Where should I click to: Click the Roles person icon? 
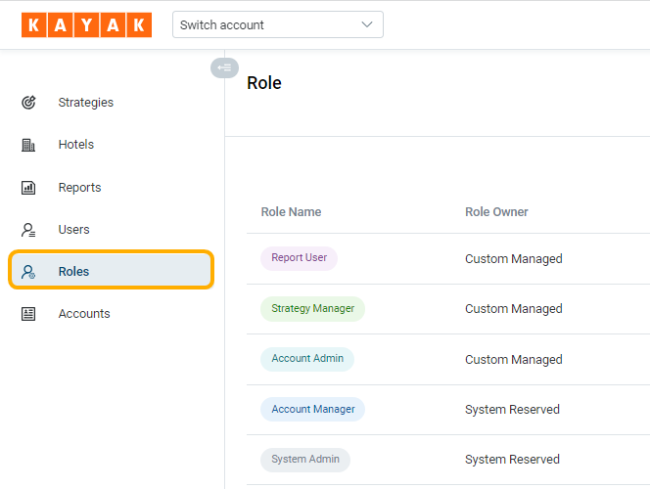point(28,272)
